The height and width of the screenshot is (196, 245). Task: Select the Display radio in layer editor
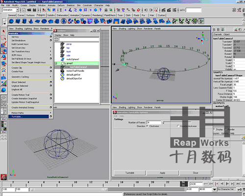(214, 129)
